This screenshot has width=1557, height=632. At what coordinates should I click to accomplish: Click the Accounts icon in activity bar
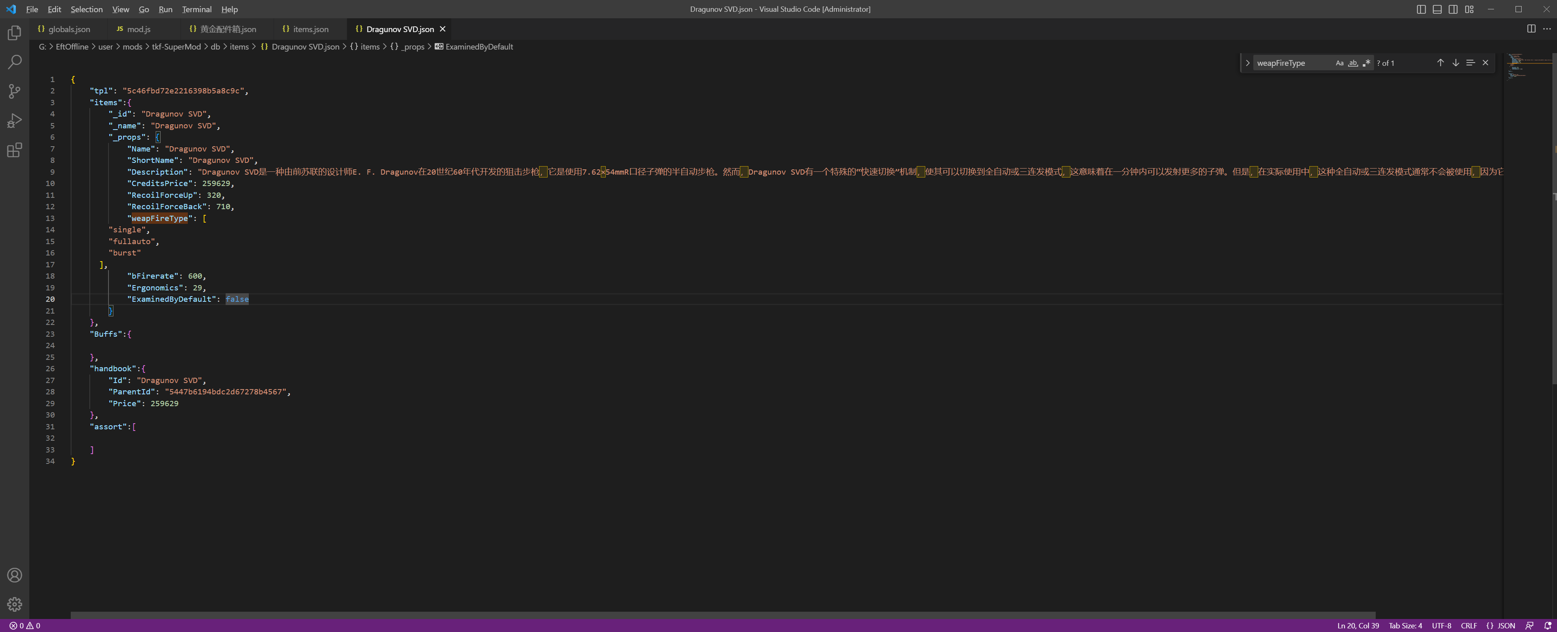(x=15, y=575)
